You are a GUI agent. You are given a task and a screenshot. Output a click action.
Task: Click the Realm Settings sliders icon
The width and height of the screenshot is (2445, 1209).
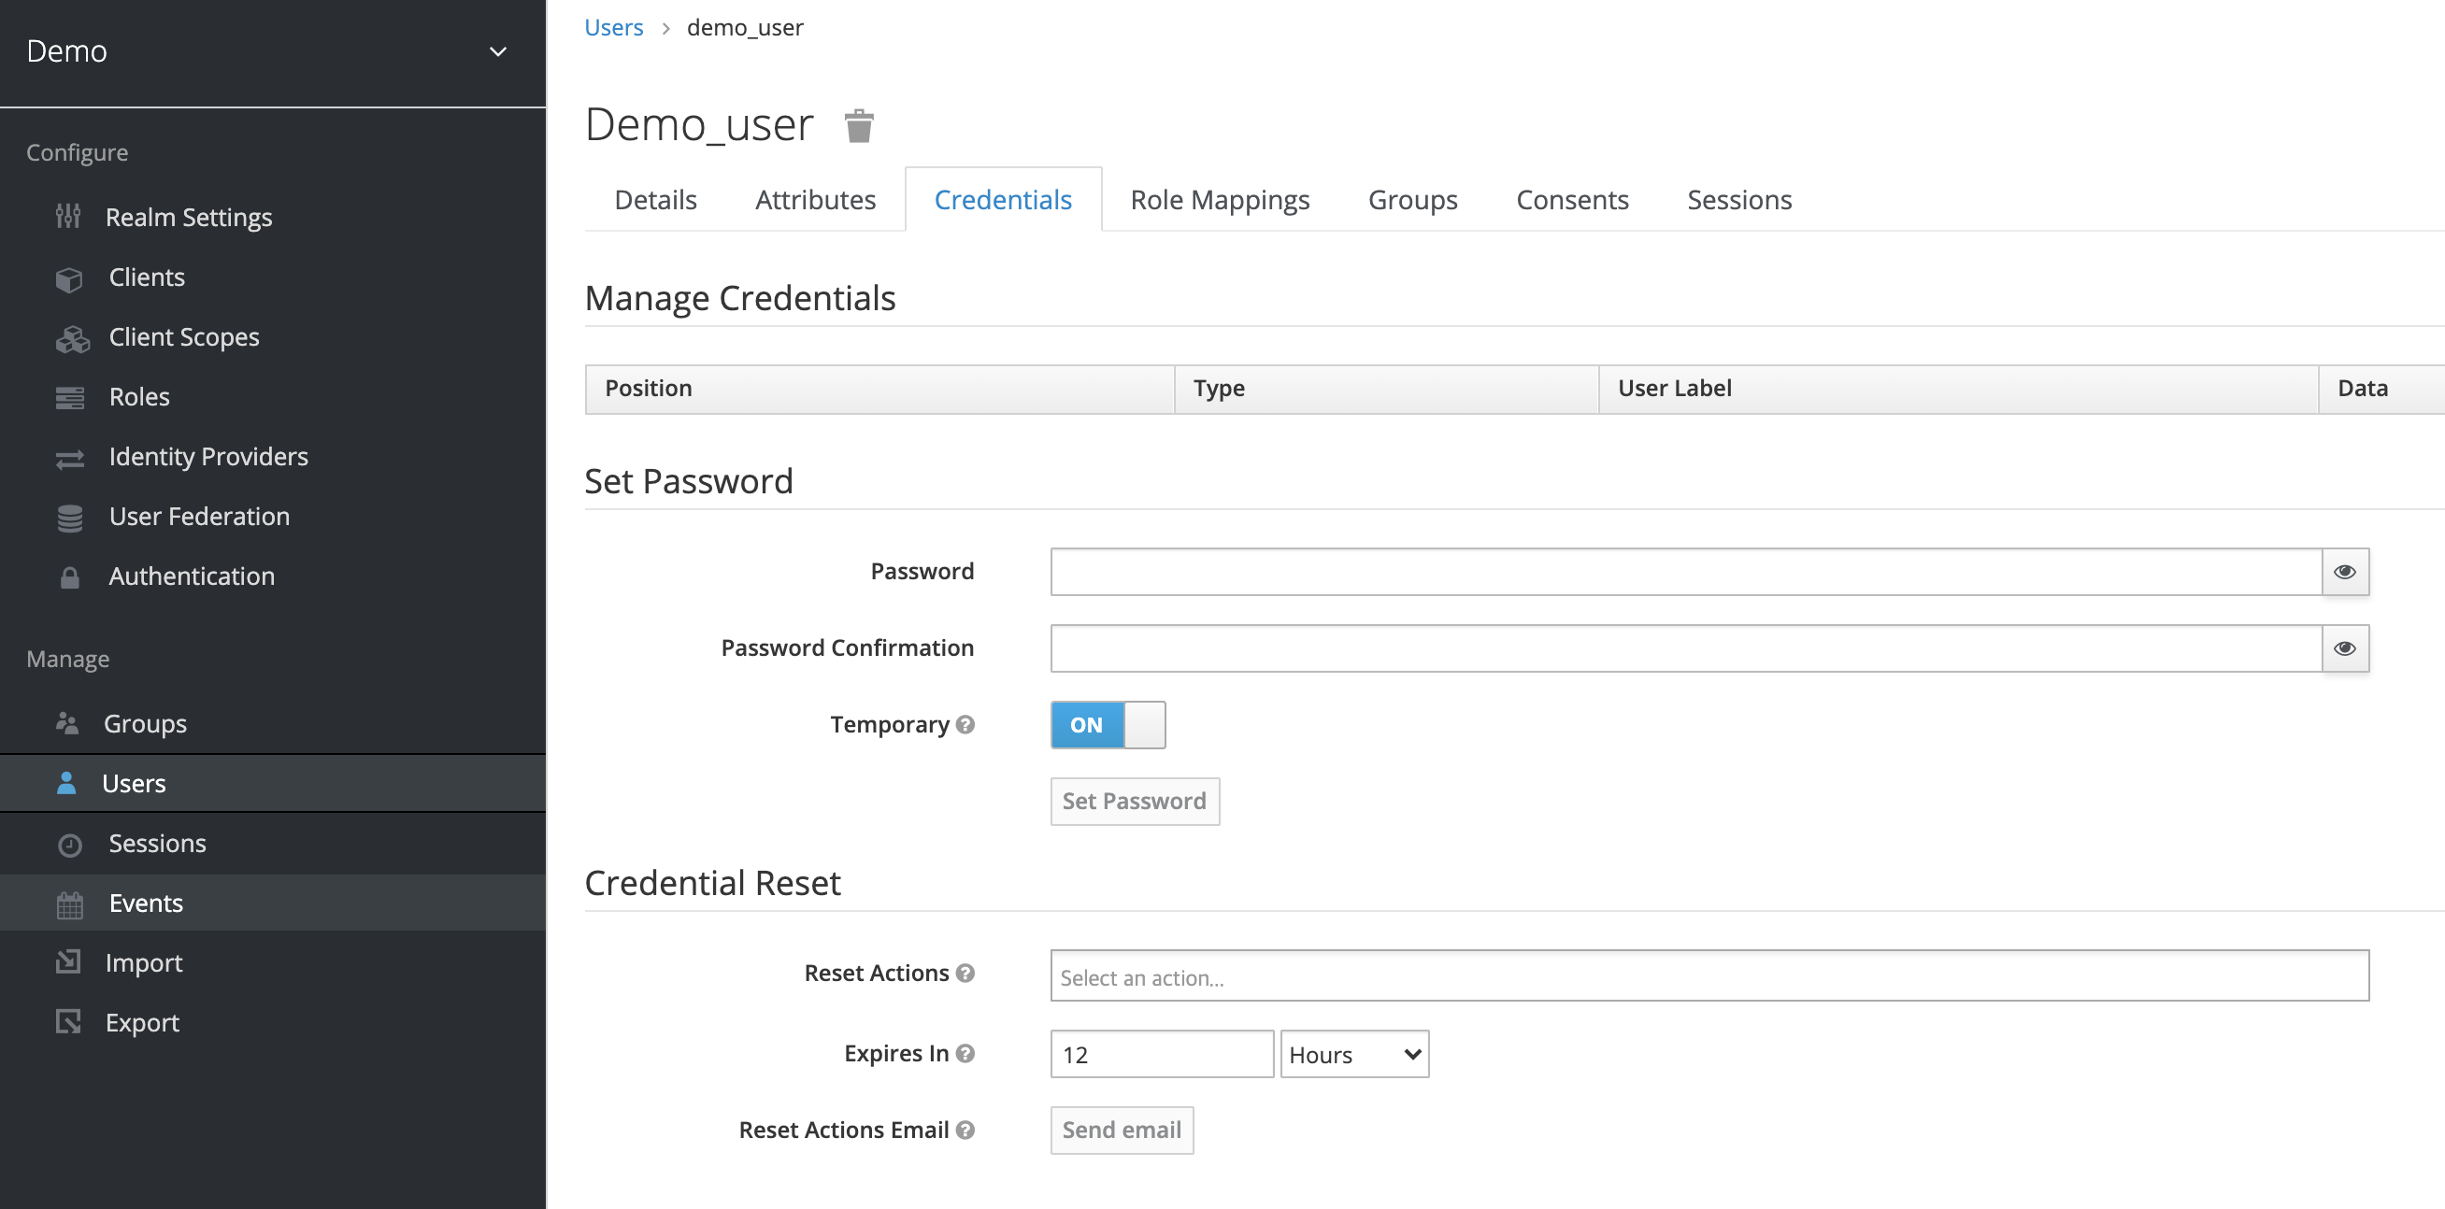pos(68,218)
